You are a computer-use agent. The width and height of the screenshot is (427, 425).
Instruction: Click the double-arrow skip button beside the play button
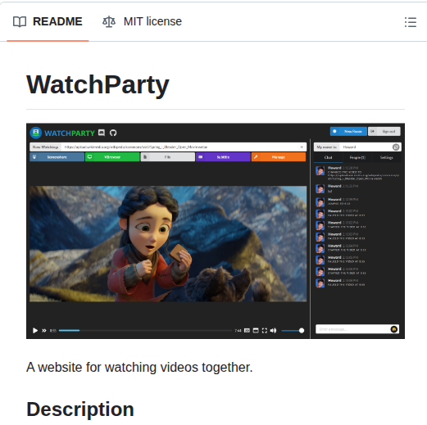coord(44,331)
